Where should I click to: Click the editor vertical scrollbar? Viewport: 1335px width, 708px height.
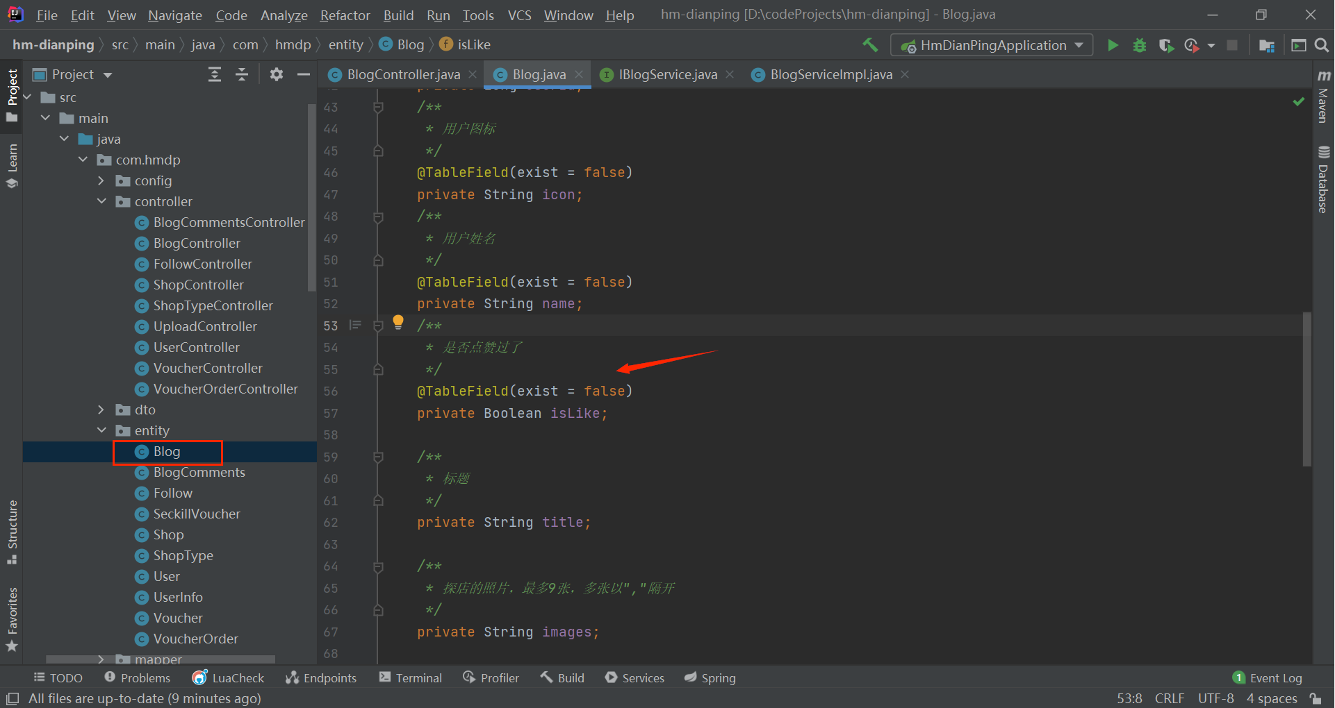[x=1307, y=389]
